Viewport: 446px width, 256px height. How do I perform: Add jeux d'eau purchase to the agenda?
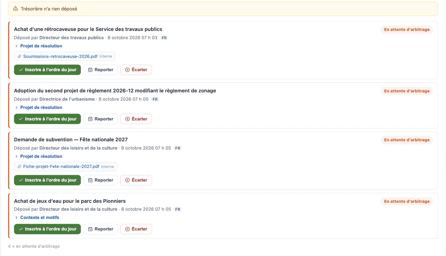[x=48, y=229]
